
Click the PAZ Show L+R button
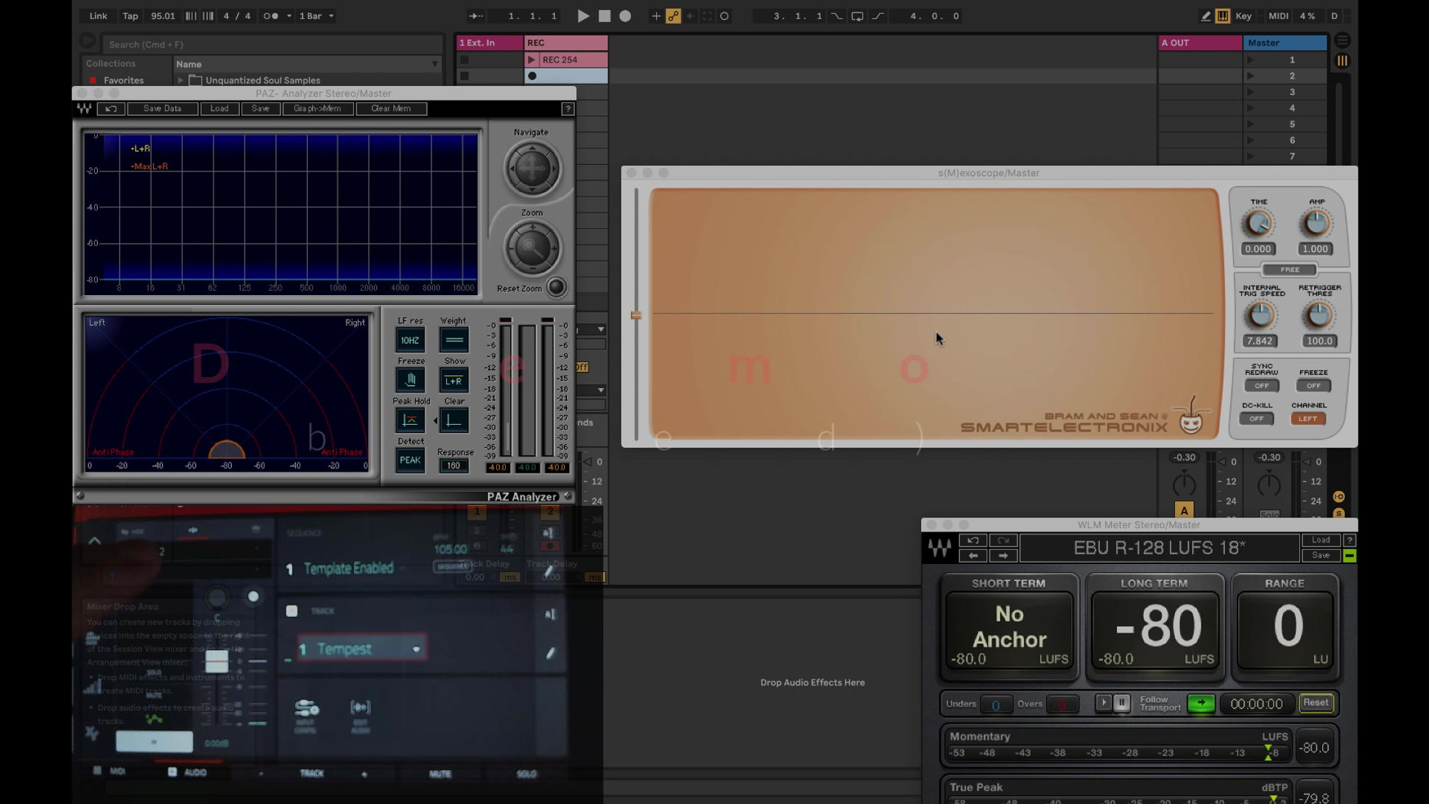point(454,380)
